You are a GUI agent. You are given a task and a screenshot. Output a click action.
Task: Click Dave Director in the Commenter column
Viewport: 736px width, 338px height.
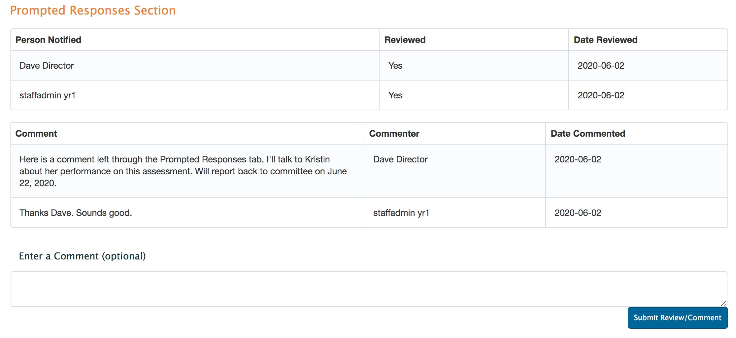click(x=400, y=159)
